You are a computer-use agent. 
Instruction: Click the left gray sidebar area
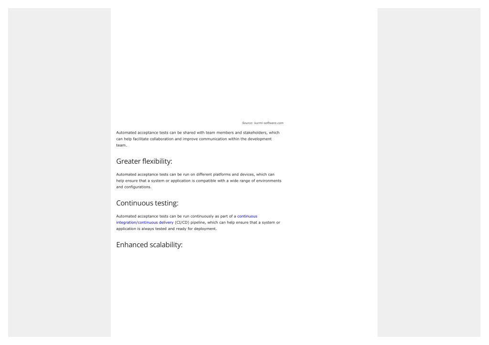pos(59,172)
